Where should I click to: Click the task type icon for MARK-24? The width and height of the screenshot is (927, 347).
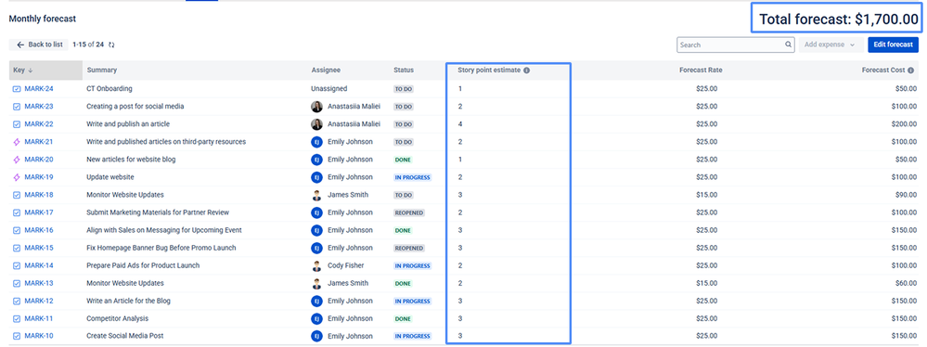17,89
